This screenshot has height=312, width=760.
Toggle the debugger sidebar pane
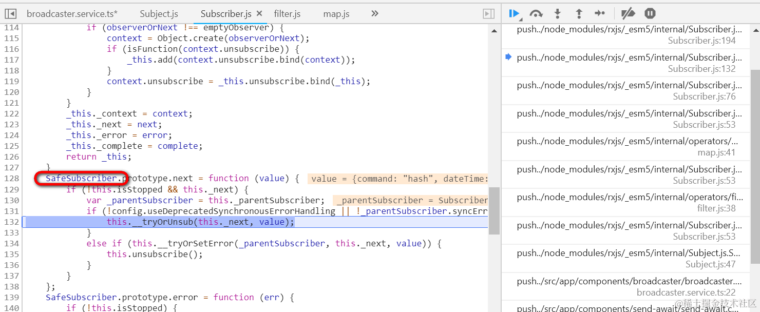pyautogui.click(x=489, y=14)
